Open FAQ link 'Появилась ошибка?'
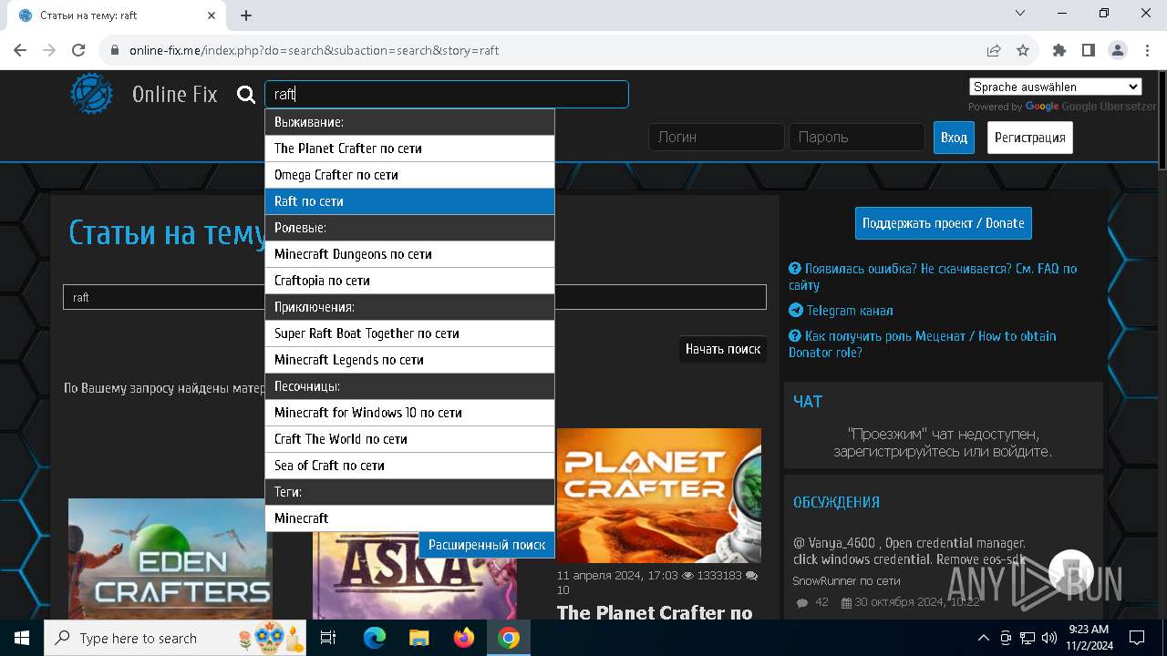Viewport: 1167px width, 656px height. coord(933,277)
